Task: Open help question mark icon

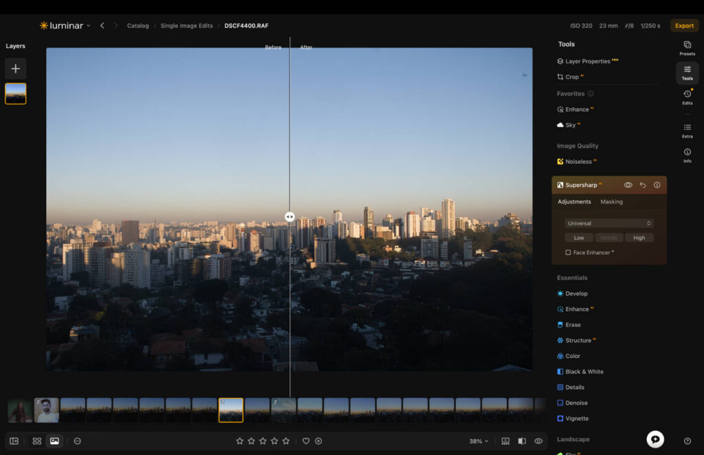Action: click(x=687, y=441)
